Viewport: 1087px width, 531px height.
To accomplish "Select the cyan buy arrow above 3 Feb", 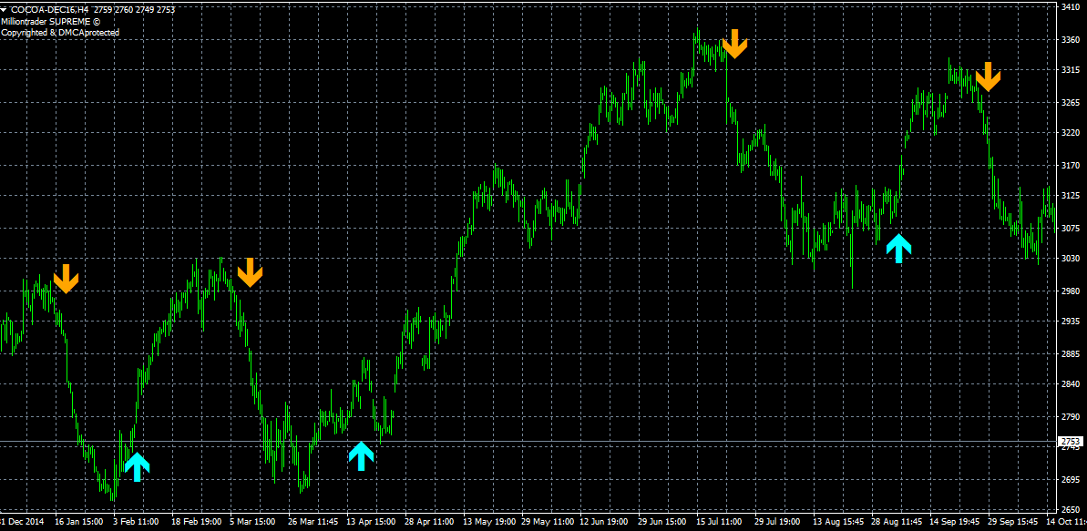I will click(x=138, y=466).
